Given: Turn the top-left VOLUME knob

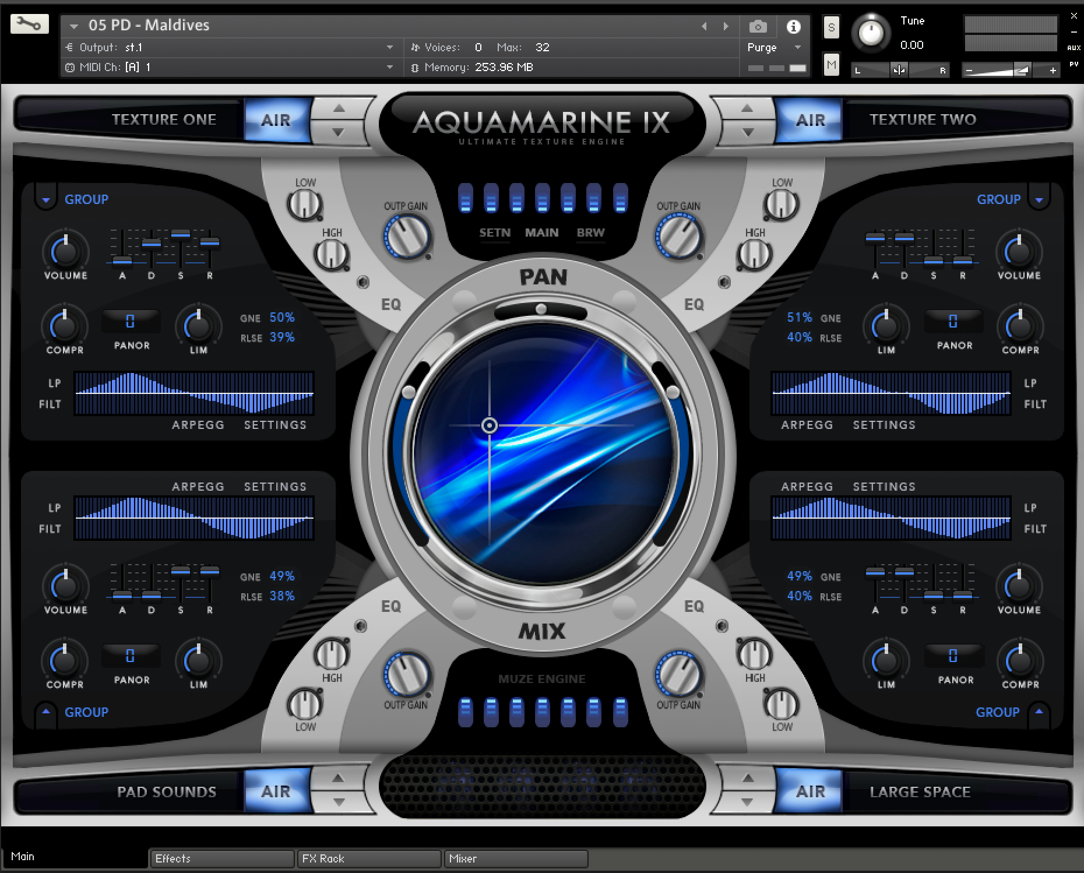Looking at the screenshot, I should click(x=66, y=251).
